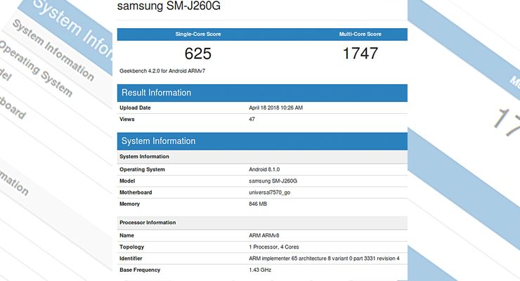Click the single-core score value 625
Screen dimensions: 520x281
(x=198, y=53)
